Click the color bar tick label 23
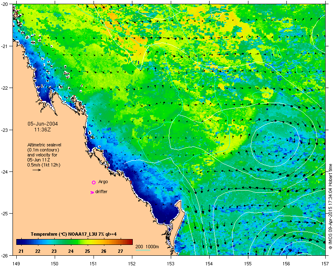 pyautogui.click(x=54, y=251)
